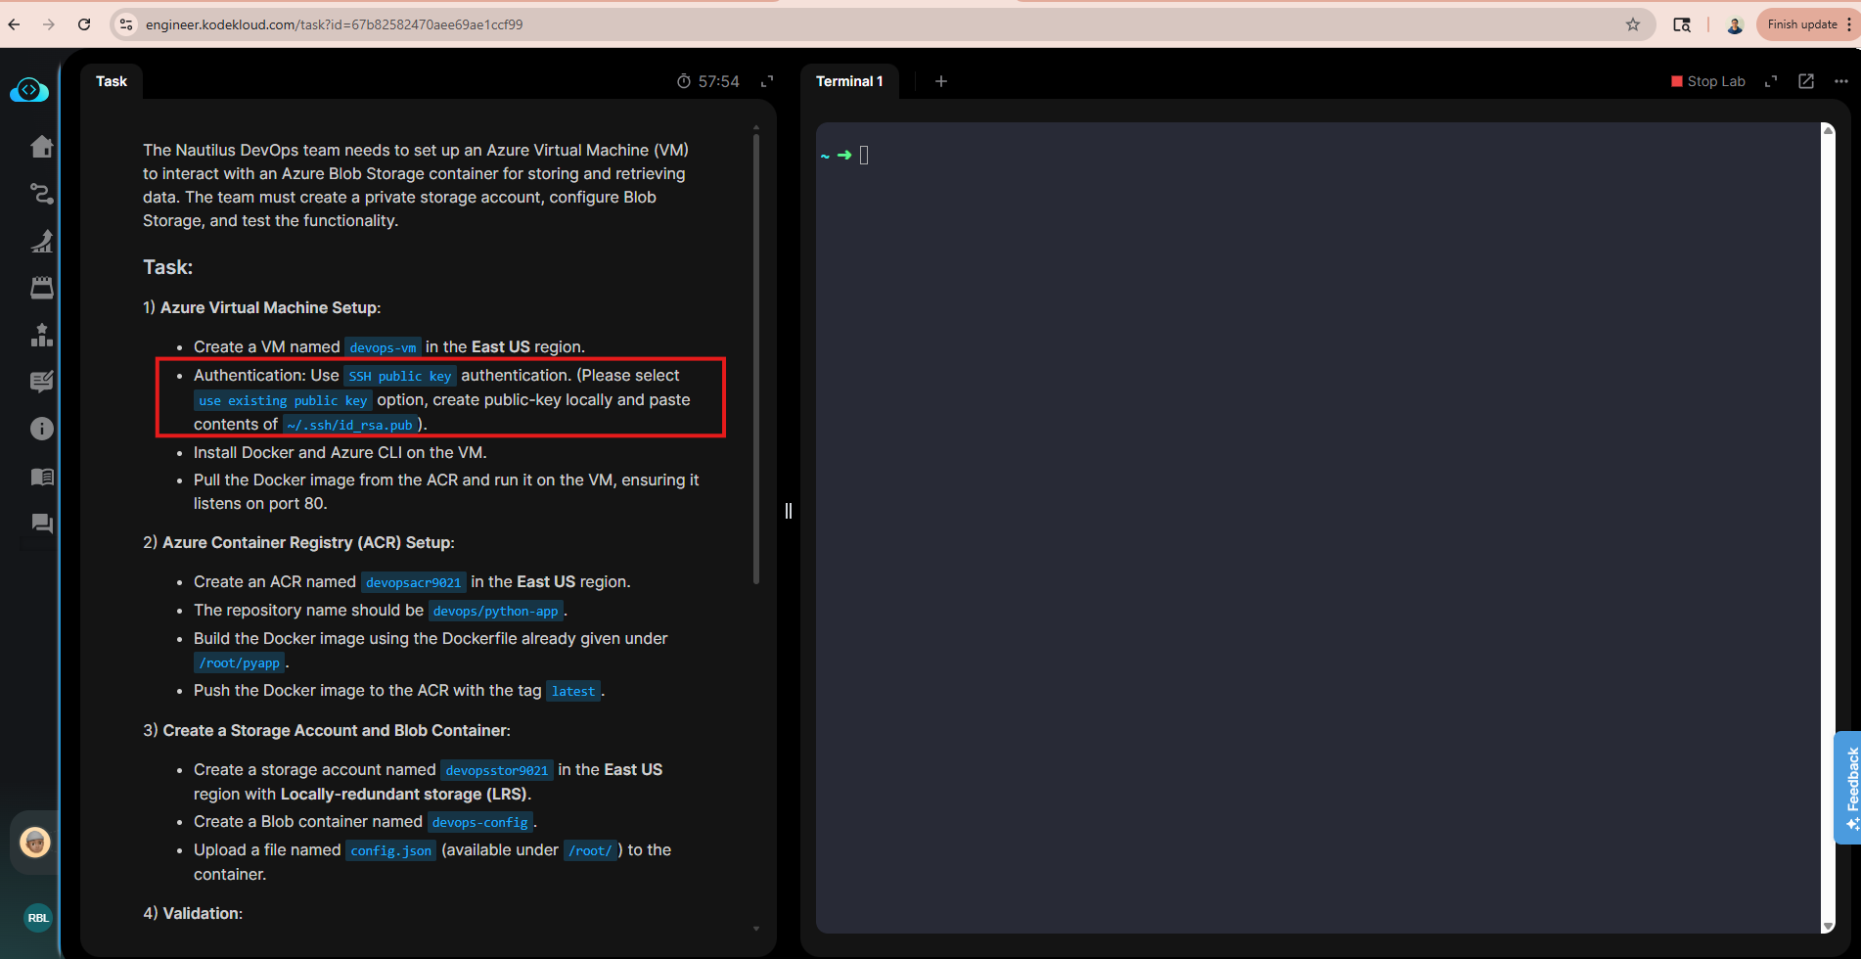
Task: Expand the Task panel to fullscreen
Action: click(767, 81)
